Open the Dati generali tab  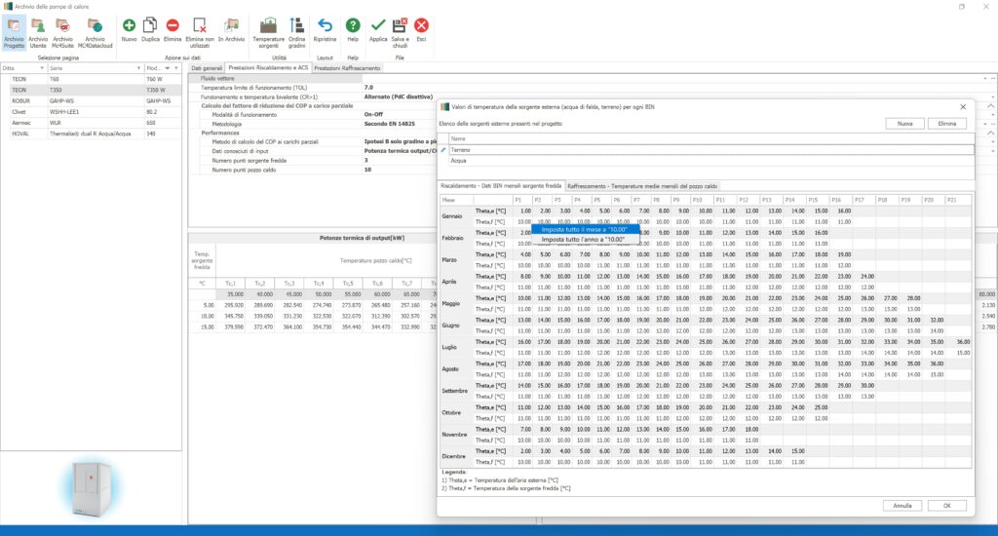[x=207, y=68]
